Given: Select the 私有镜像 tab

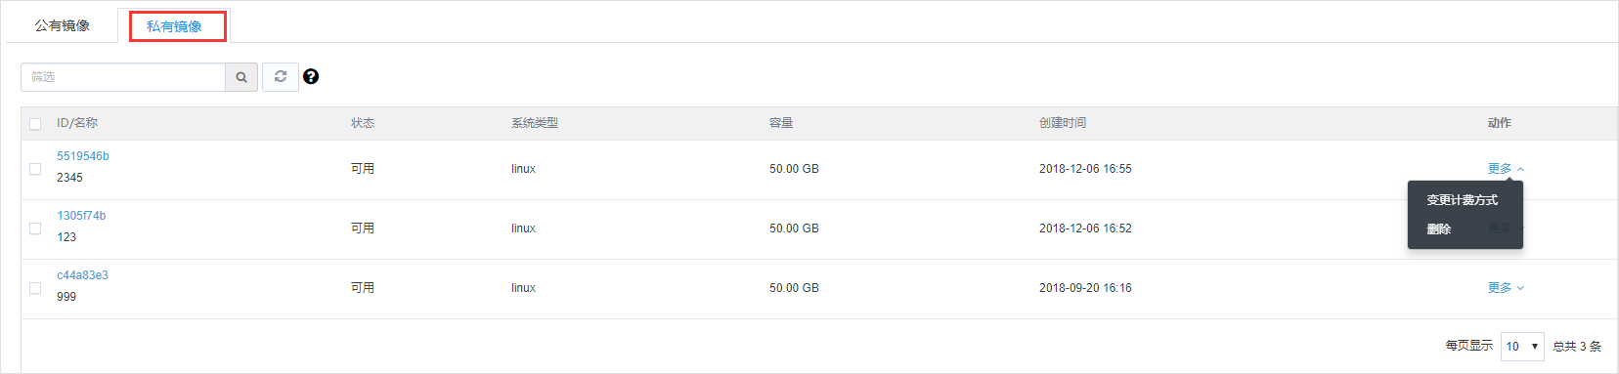Looking at the screenshot, I should tap(174, 26).
